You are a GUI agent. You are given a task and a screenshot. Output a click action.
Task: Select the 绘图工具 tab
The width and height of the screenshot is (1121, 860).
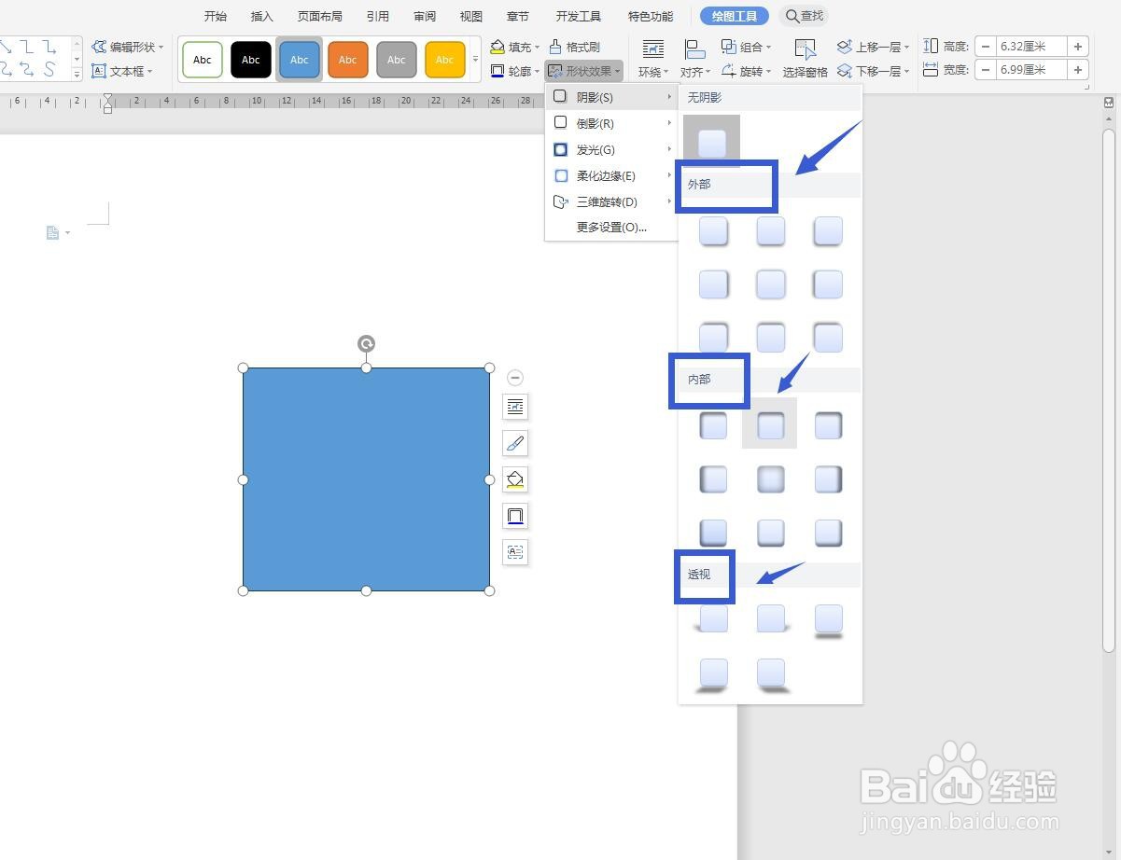(x=735, y=16)
